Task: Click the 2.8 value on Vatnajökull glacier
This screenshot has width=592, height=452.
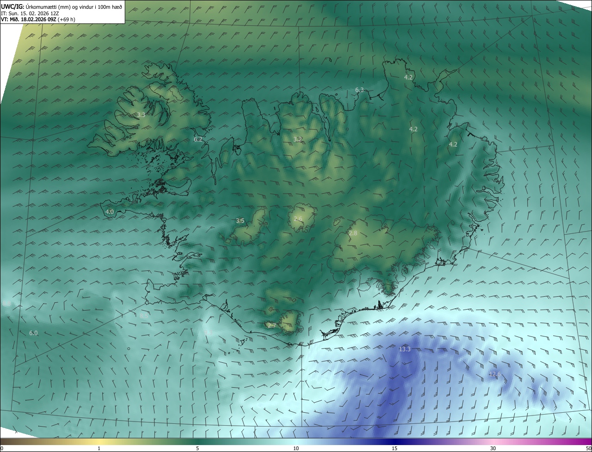Action: click(x=353, y=233)
